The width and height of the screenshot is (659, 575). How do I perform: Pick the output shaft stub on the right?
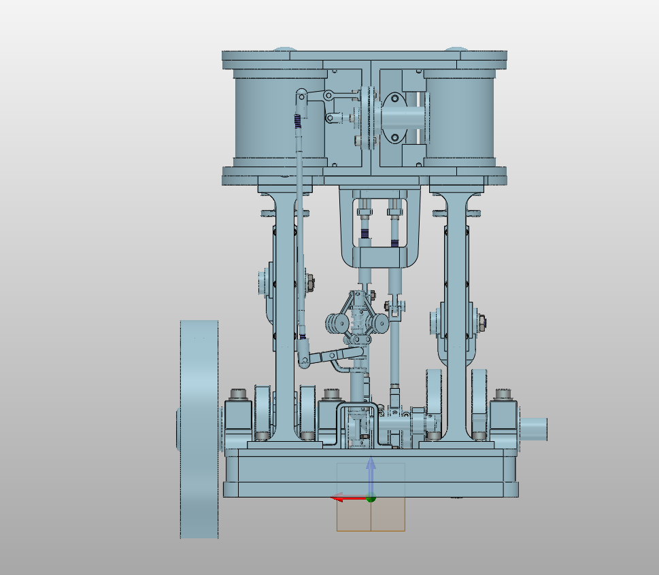coord(534,429)
